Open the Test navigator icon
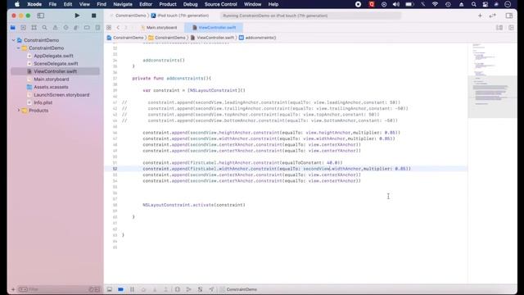The height and width of the screenshot is (295, 524). tap(65, 28)
